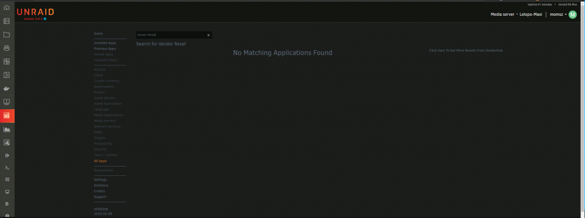Select the Home Automation category

tap(108, 103)
